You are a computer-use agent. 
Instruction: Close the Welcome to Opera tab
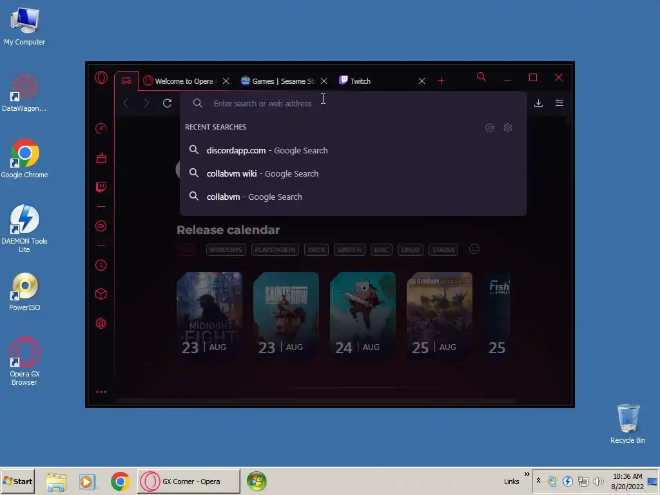(226, 81)
